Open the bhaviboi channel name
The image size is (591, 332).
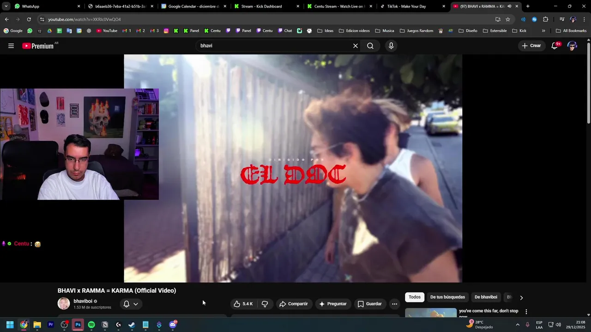pyautogui.click(x=83, y=301)
